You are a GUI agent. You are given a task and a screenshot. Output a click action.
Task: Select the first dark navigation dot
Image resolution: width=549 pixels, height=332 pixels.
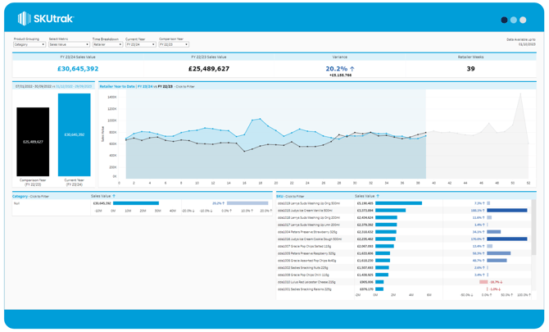(x=504, y=20)
